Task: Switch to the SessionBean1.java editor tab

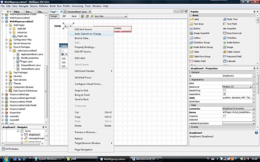Action: click(x=77, y=12)
